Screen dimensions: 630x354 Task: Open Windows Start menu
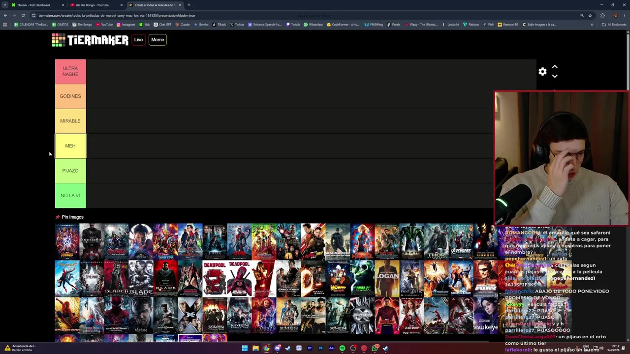coord(245,348)
